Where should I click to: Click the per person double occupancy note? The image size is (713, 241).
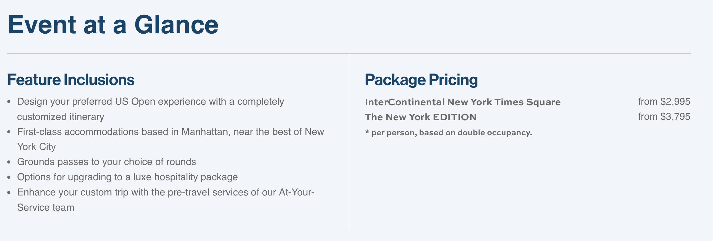(448, 133)
